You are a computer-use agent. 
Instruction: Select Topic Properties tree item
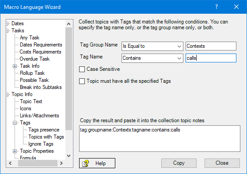[37, 151]
